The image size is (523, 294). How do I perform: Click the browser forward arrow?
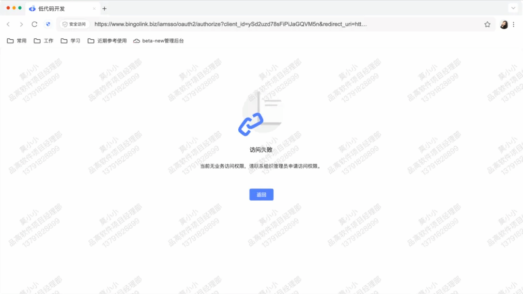click(x=21, y=24)
